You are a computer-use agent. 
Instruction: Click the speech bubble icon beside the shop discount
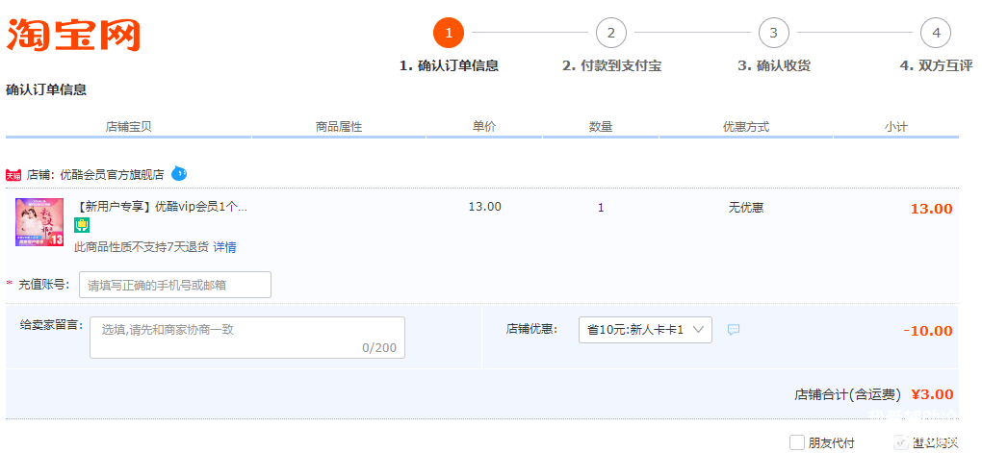(x=734, y=329)
